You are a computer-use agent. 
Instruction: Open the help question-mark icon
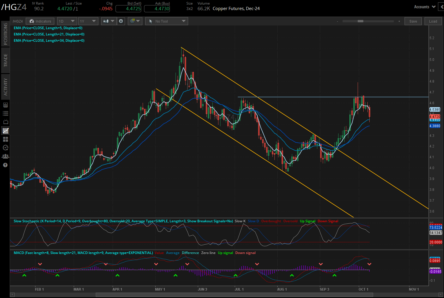(5, 165)
